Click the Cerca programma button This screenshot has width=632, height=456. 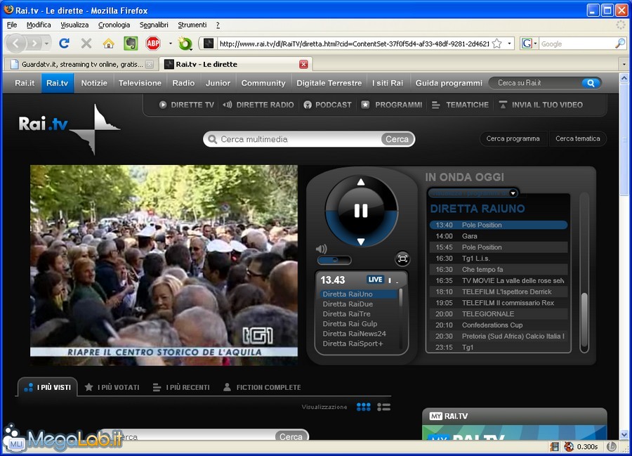click(513, 138)
